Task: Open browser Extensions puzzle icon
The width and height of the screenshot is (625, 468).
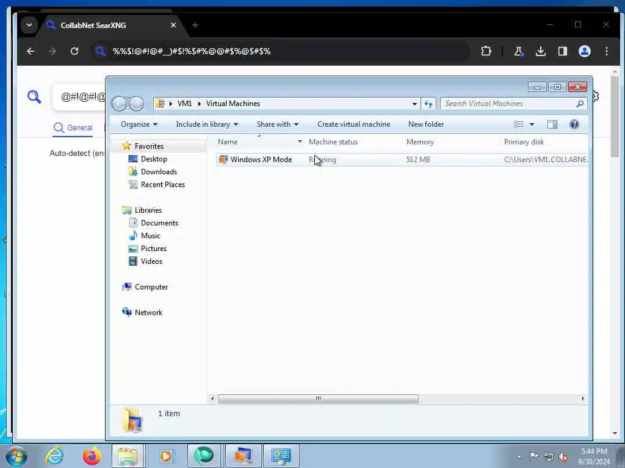Action: pos(485,51)
